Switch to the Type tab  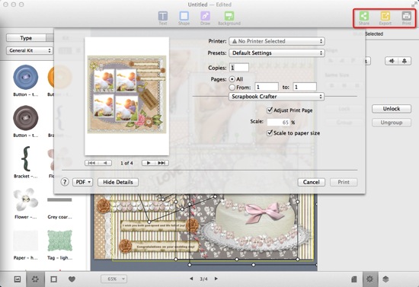[x=26, y=38]
